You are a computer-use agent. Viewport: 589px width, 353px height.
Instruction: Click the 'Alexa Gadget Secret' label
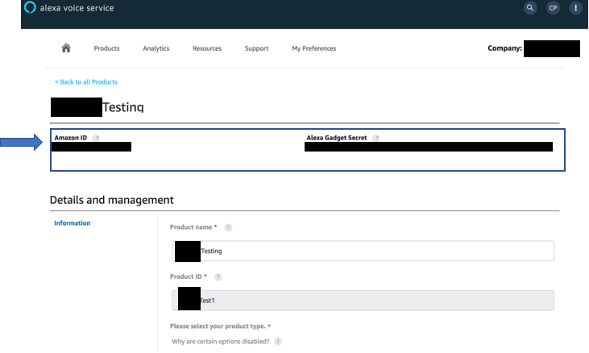[337, 138]
